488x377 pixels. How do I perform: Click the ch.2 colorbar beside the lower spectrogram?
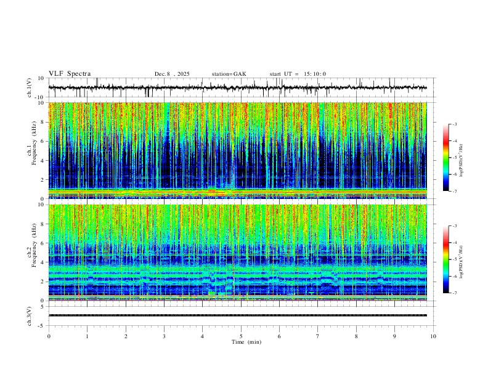click(445, 259)
